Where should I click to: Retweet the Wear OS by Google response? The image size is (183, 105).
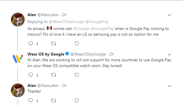pos(54,75)
